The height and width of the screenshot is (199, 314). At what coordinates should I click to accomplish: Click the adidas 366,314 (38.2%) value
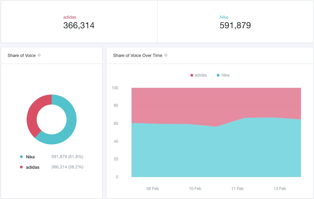pos(67,167)
